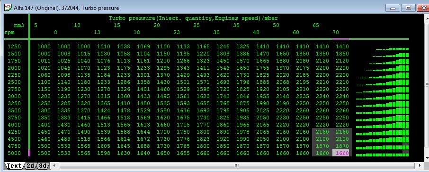The image size is (429, 172).
Task: Select the 70 mm3 column header
Action: pos(336,32)
